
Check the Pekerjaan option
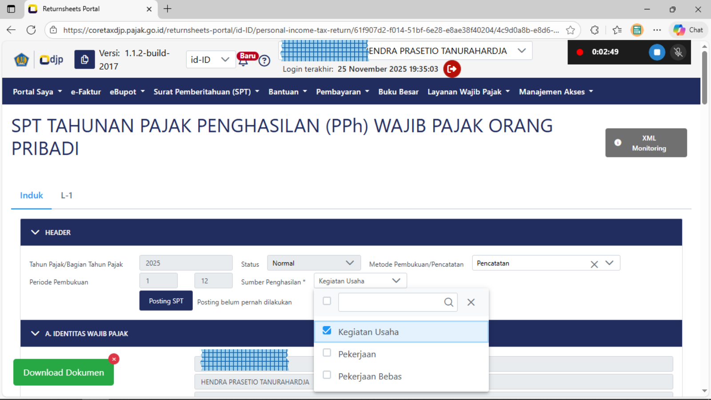pos(327,353)
